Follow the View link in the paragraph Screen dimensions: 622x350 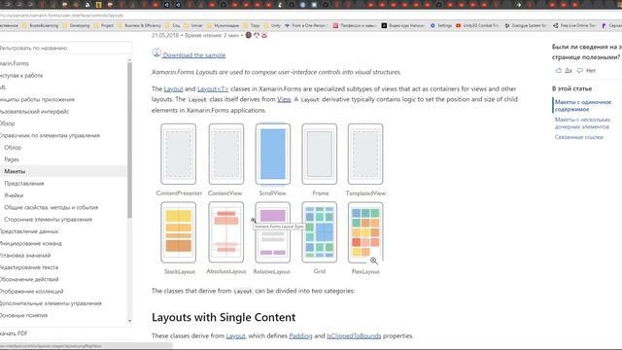tap(284, 99)
